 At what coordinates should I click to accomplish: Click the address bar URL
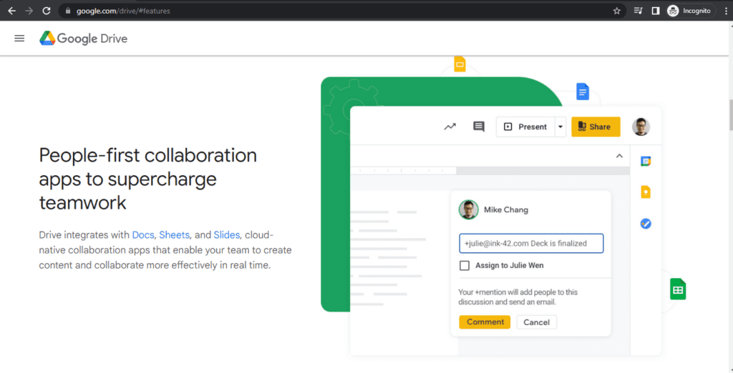pos(123,11)
